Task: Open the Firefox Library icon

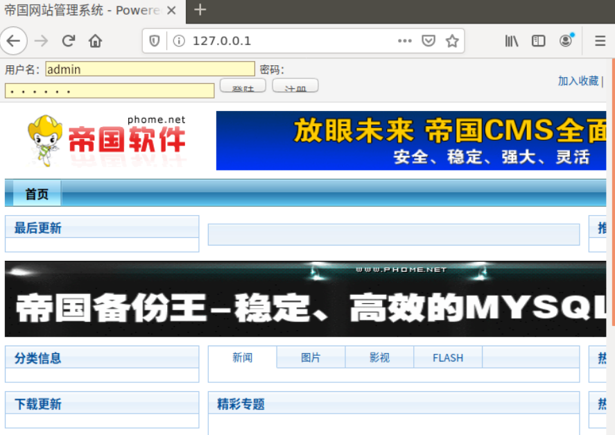Action: (512, 41)
